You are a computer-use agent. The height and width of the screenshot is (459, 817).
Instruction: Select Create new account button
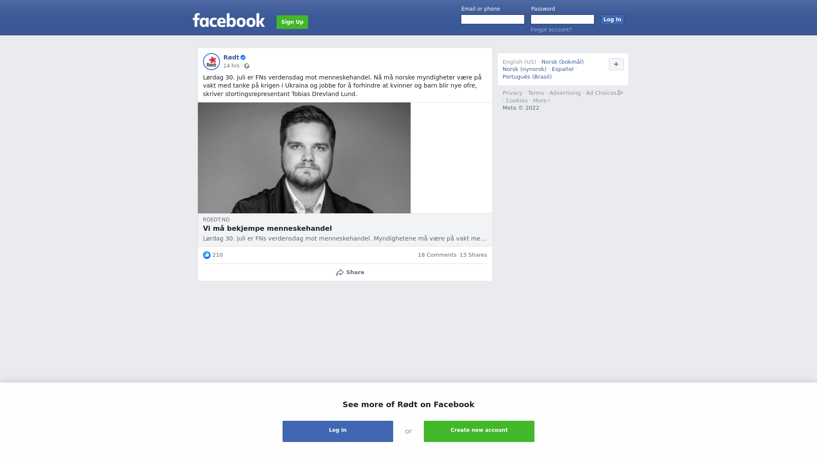click(479, 431)
